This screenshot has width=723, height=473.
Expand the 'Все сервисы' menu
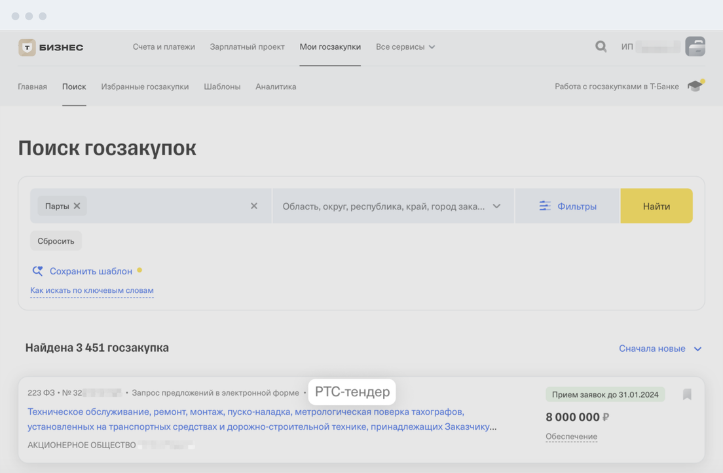point(405,47)
